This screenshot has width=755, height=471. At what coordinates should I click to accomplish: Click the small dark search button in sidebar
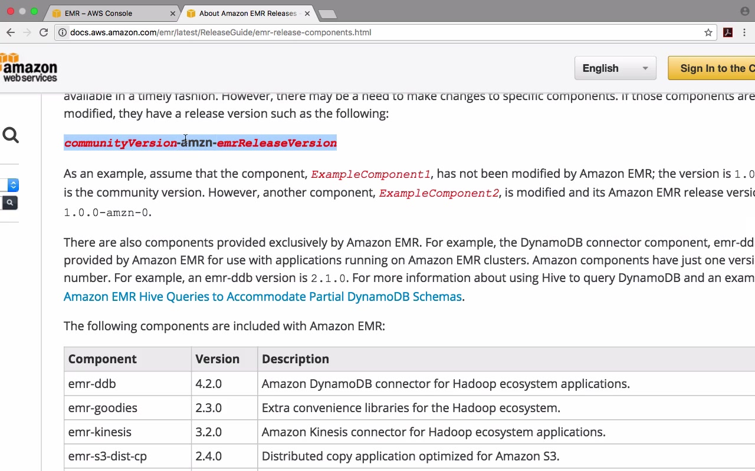click(x=9, y=203)
